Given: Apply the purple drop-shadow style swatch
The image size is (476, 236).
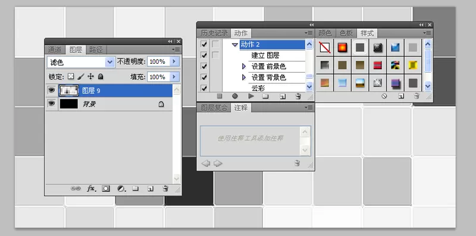Looking at the screenshot, I should [x=395, y=83].
